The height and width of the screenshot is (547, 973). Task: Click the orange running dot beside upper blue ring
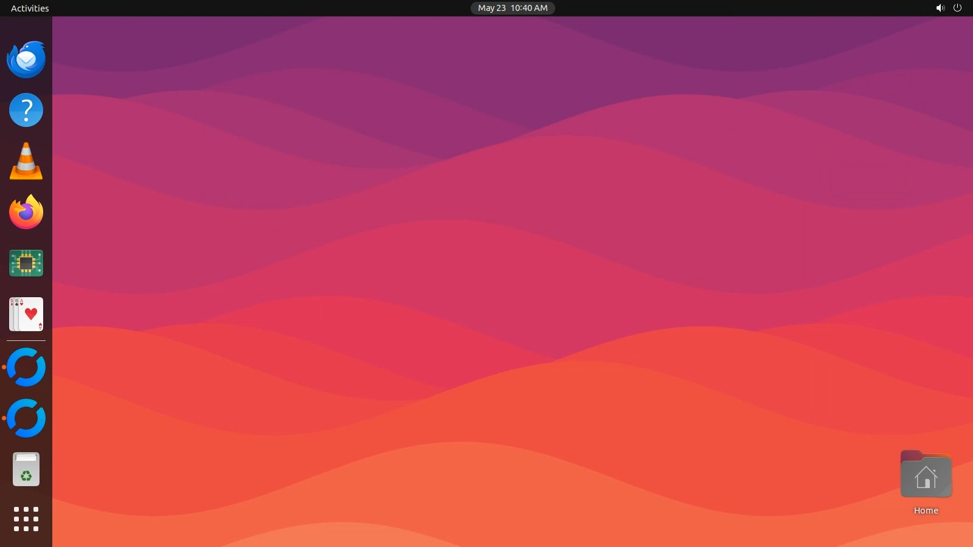(4, 367)
